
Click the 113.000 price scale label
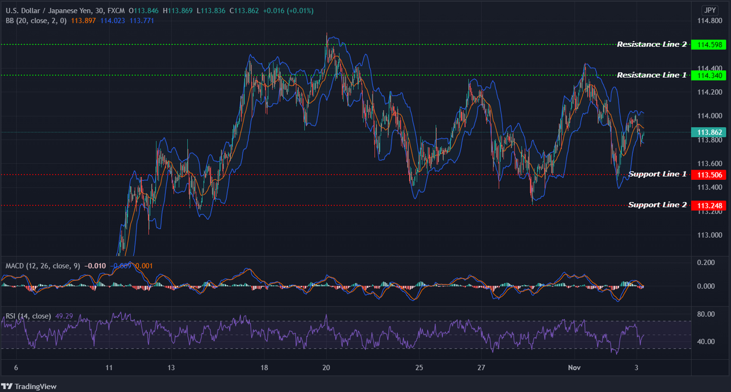[x=709, y=235]
